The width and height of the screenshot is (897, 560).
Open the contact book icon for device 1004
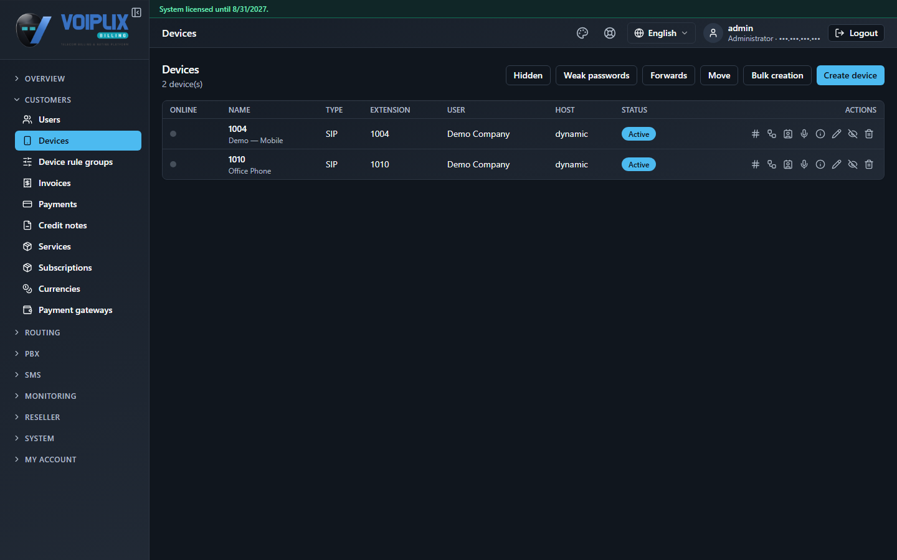[788, 134]
